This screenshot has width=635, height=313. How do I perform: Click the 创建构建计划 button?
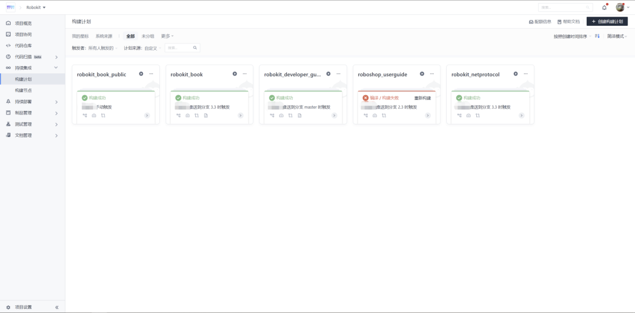(607, 21)
